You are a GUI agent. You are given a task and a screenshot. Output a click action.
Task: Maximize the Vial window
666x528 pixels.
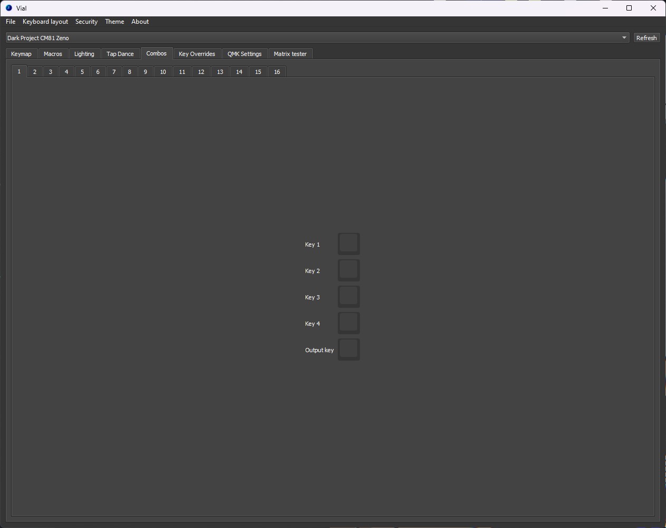coord(629,8)
